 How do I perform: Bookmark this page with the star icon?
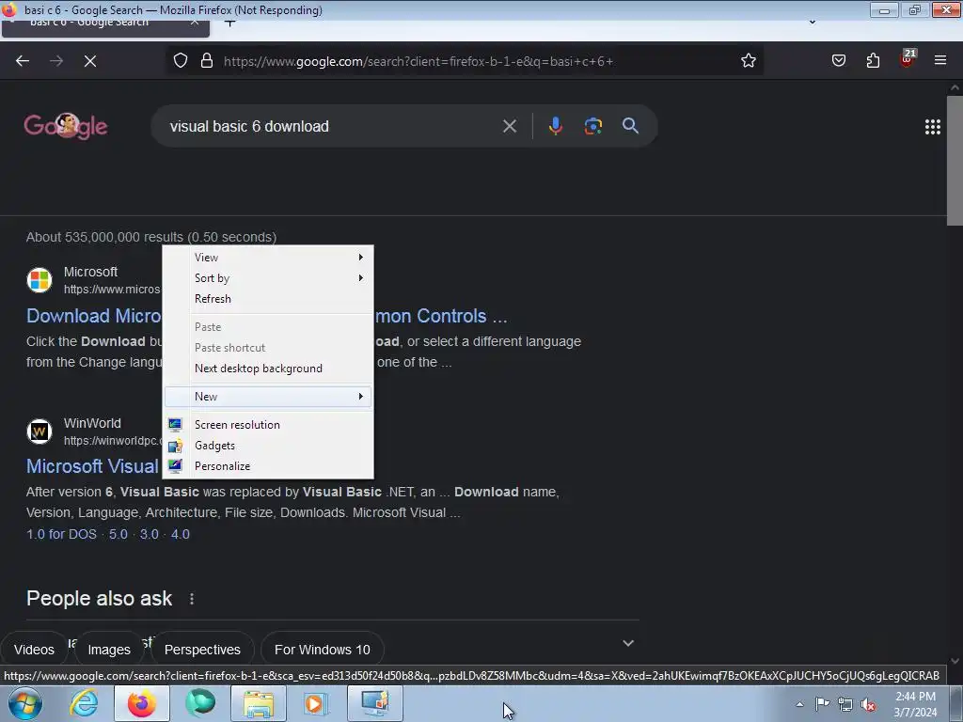click(x=748, y=61)
